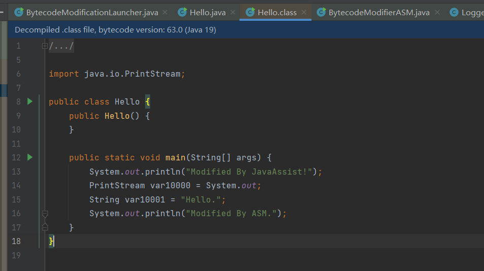This screenshot has height=271, width=484.
Task: Click the decompiled class file notification banner
Action: coord(246,29)
